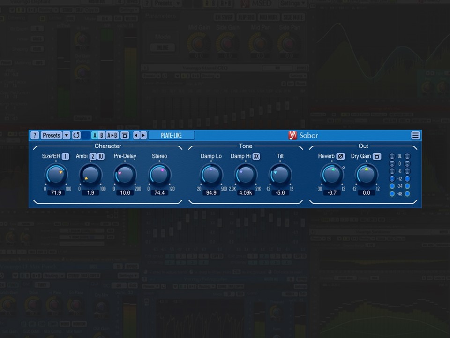Click the Size/ER knob

[56, 175]
